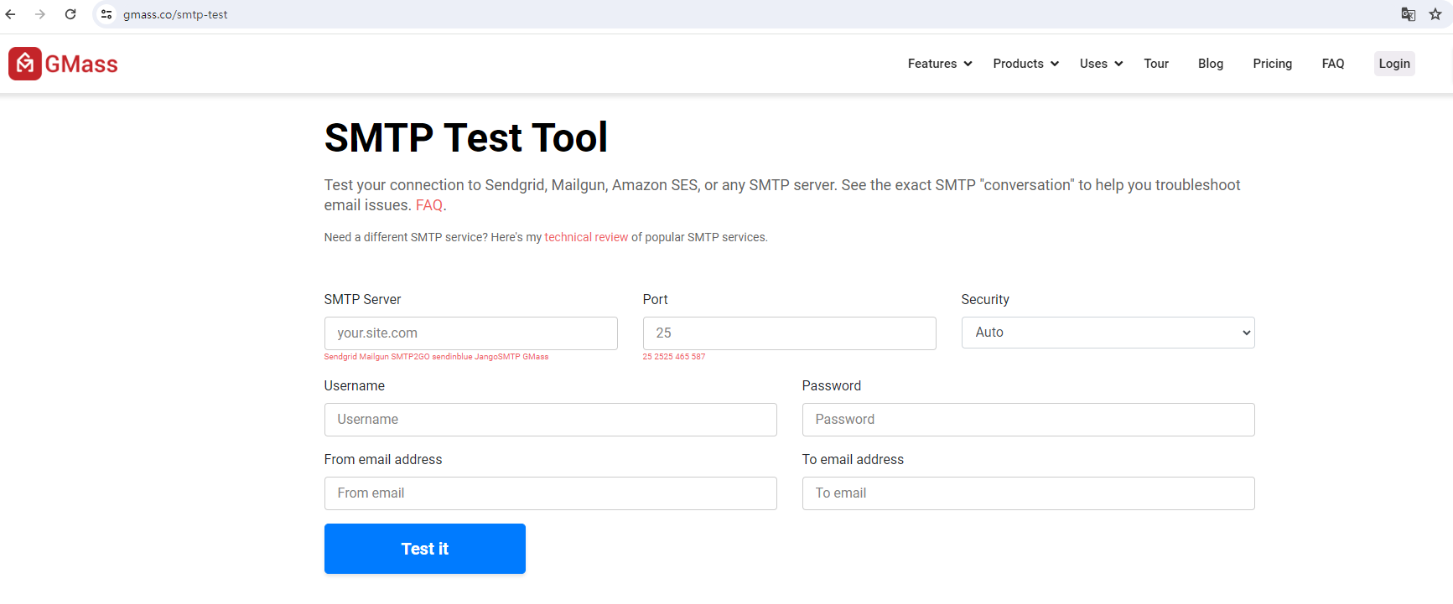Choose port 465 preset link
Viewport: 1453px width, 604px height.
pyautogui.click(x=682, y=357)
